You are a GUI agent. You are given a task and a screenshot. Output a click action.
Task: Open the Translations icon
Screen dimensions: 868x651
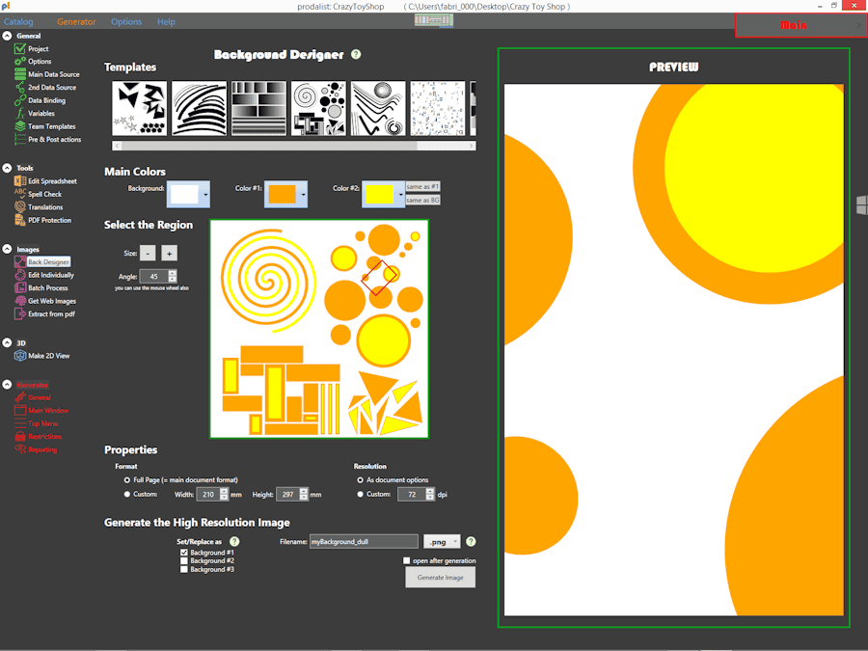20,207
